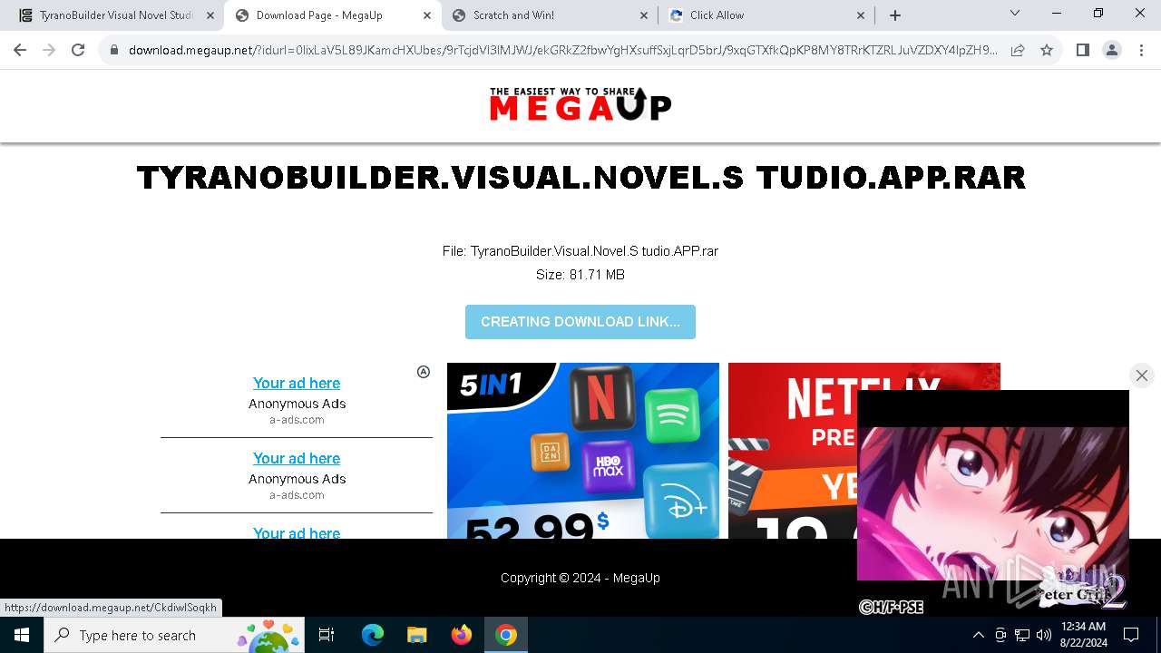The width and height of the screenshot is (1161, 653).
Task: Click the A-Ads info icon
Action: coord(424,372)
